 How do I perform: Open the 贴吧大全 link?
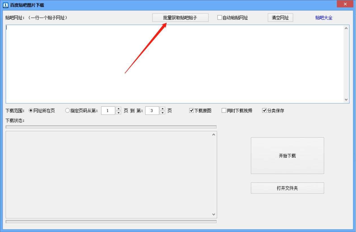323,17
